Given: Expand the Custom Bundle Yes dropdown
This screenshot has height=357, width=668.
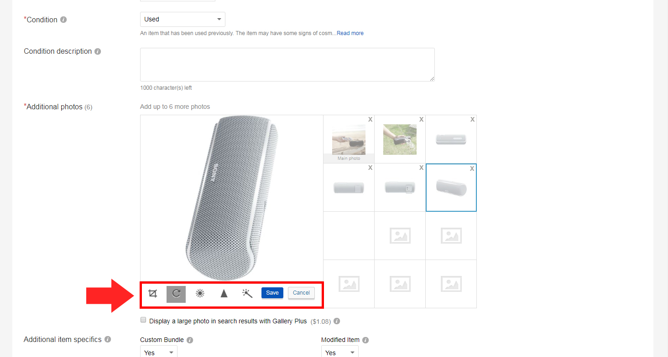Looking at the screenshot, I should pyautogui.click(x=158, y=352).
